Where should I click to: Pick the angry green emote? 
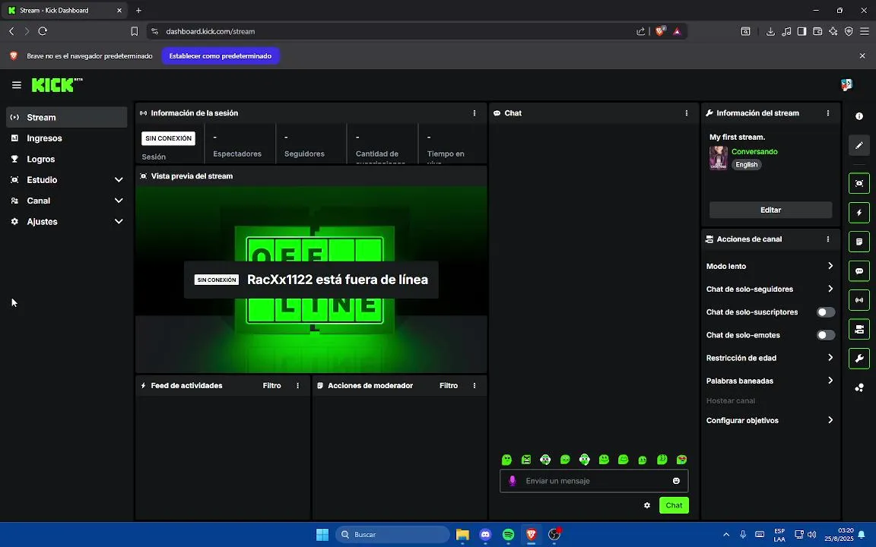point(526,460)
